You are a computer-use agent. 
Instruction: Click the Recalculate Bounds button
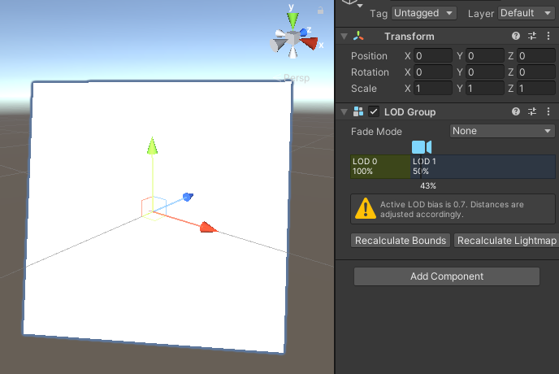401,241
